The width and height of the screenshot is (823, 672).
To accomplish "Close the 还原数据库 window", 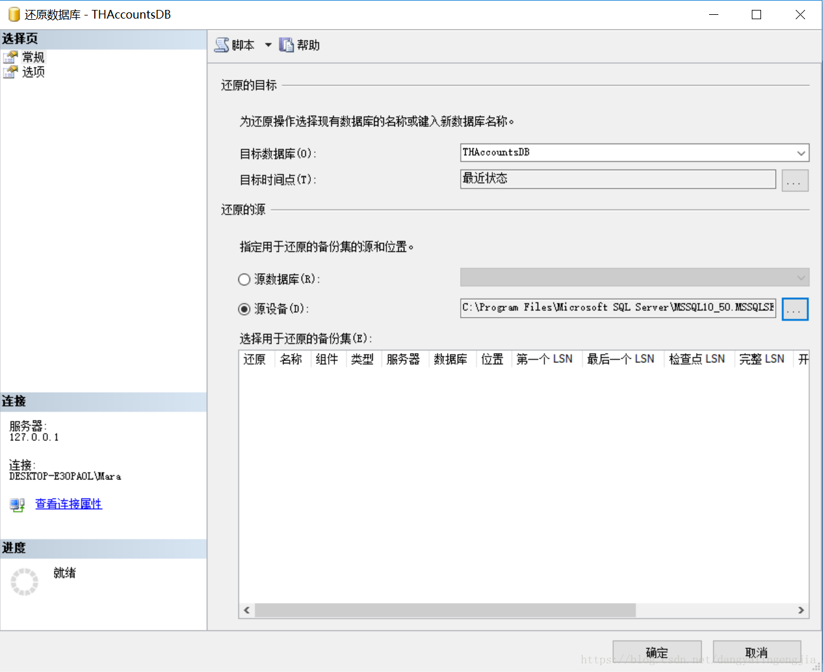I will (x=800, y=14).
